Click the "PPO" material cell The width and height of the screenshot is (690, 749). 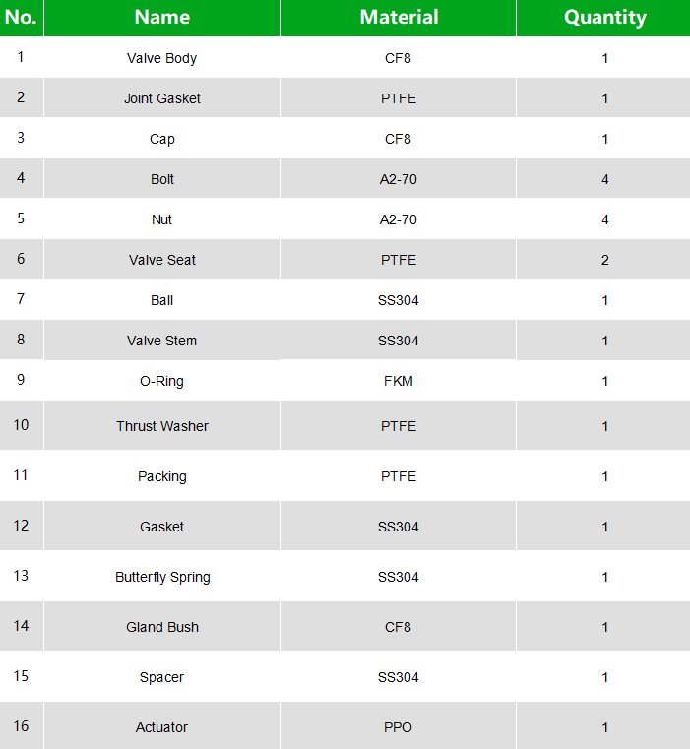[399, 727]
